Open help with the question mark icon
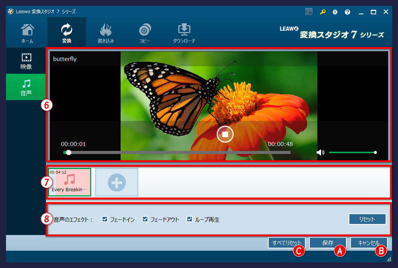 (347, 12)
